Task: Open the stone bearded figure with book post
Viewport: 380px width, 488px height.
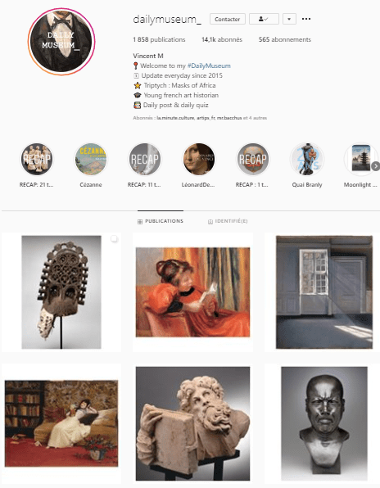Action: [x=192, y=423]
